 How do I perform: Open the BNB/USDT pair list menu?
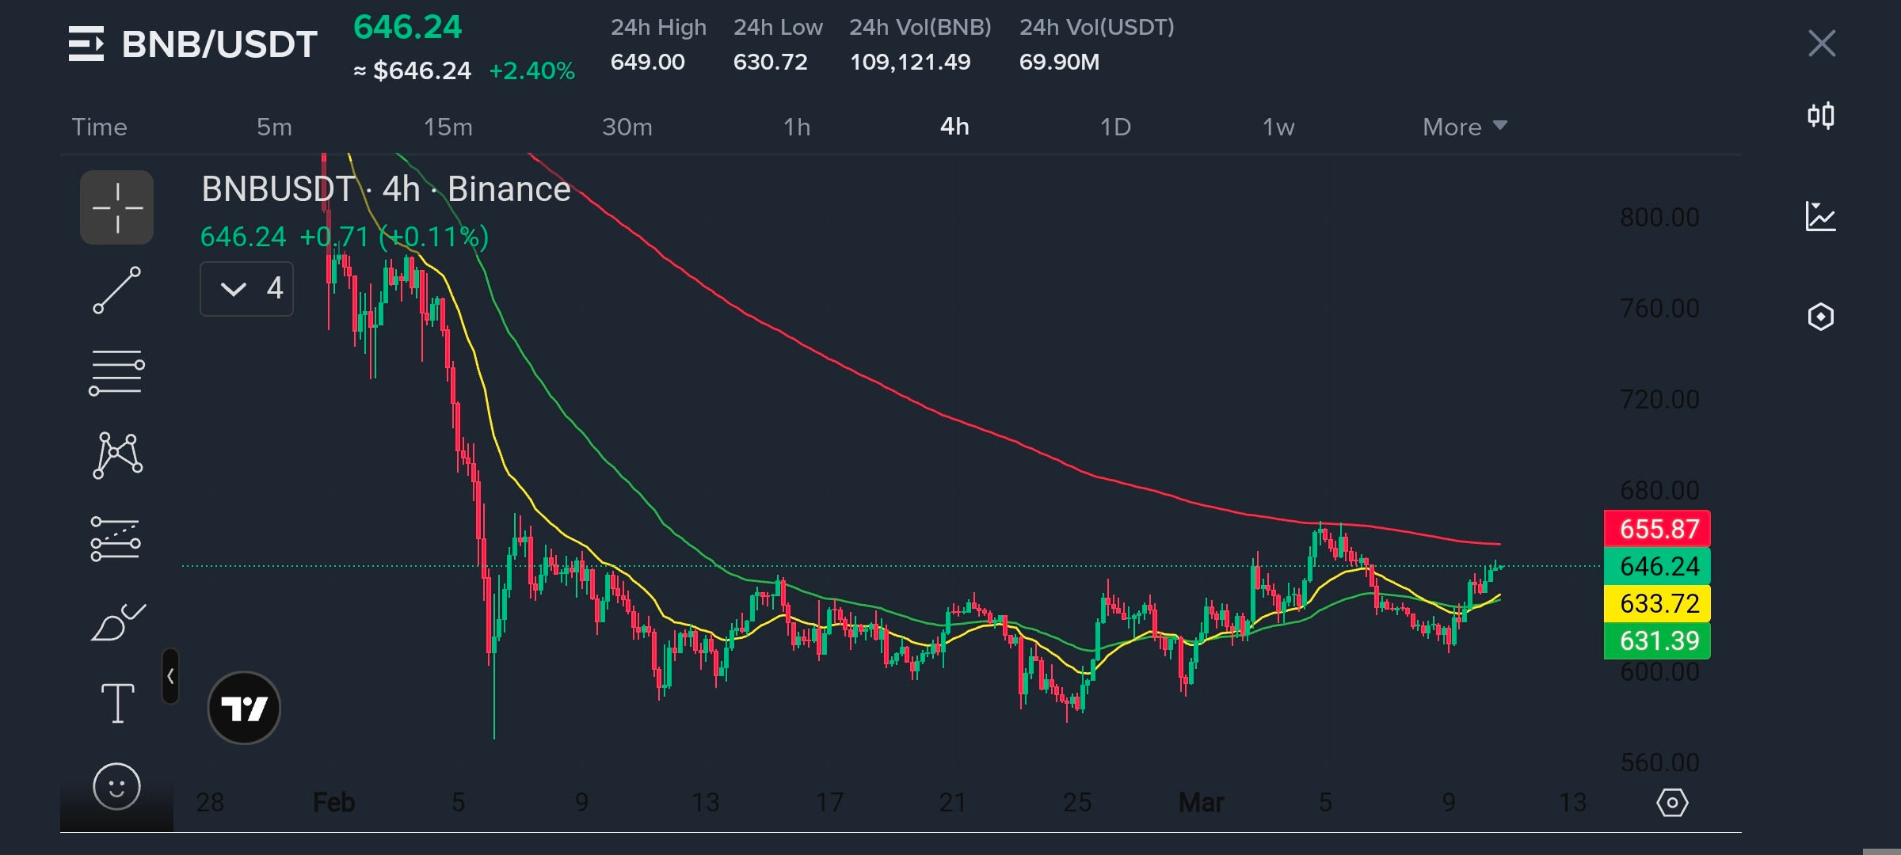pos(86,44)
